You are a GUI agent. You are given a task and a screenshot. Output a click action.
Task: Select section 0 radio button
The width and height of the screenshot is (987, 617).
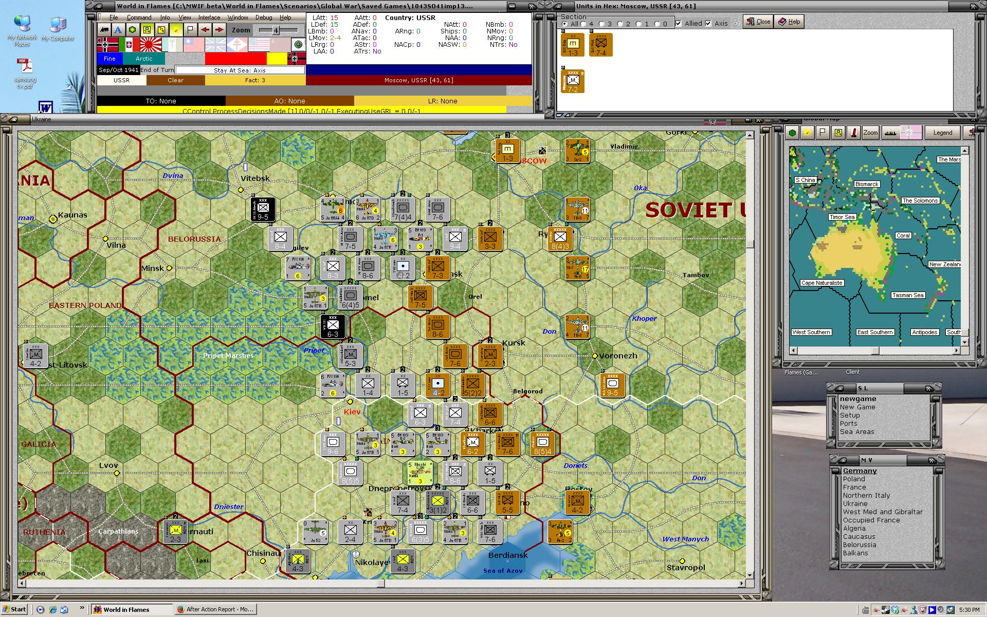(657, 24)
